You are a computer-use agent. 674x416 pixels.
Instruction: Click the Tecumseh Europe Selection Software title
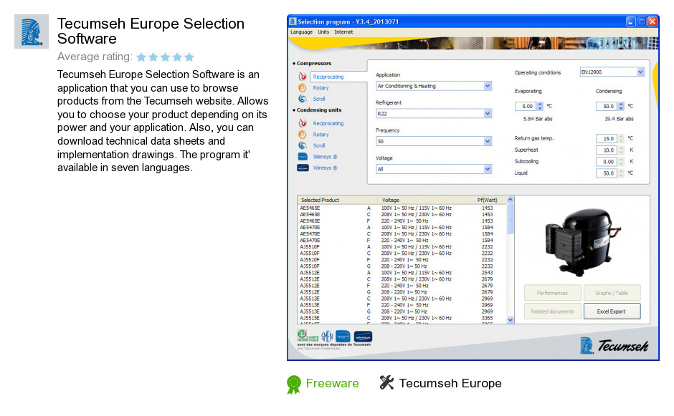(x=151, y=31)
